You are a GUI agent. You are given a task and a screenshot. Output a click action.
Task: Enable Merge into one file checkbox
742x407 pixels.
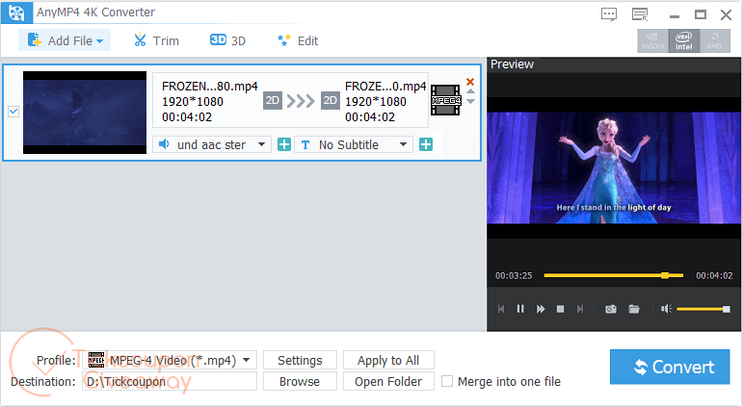[447, 381]
